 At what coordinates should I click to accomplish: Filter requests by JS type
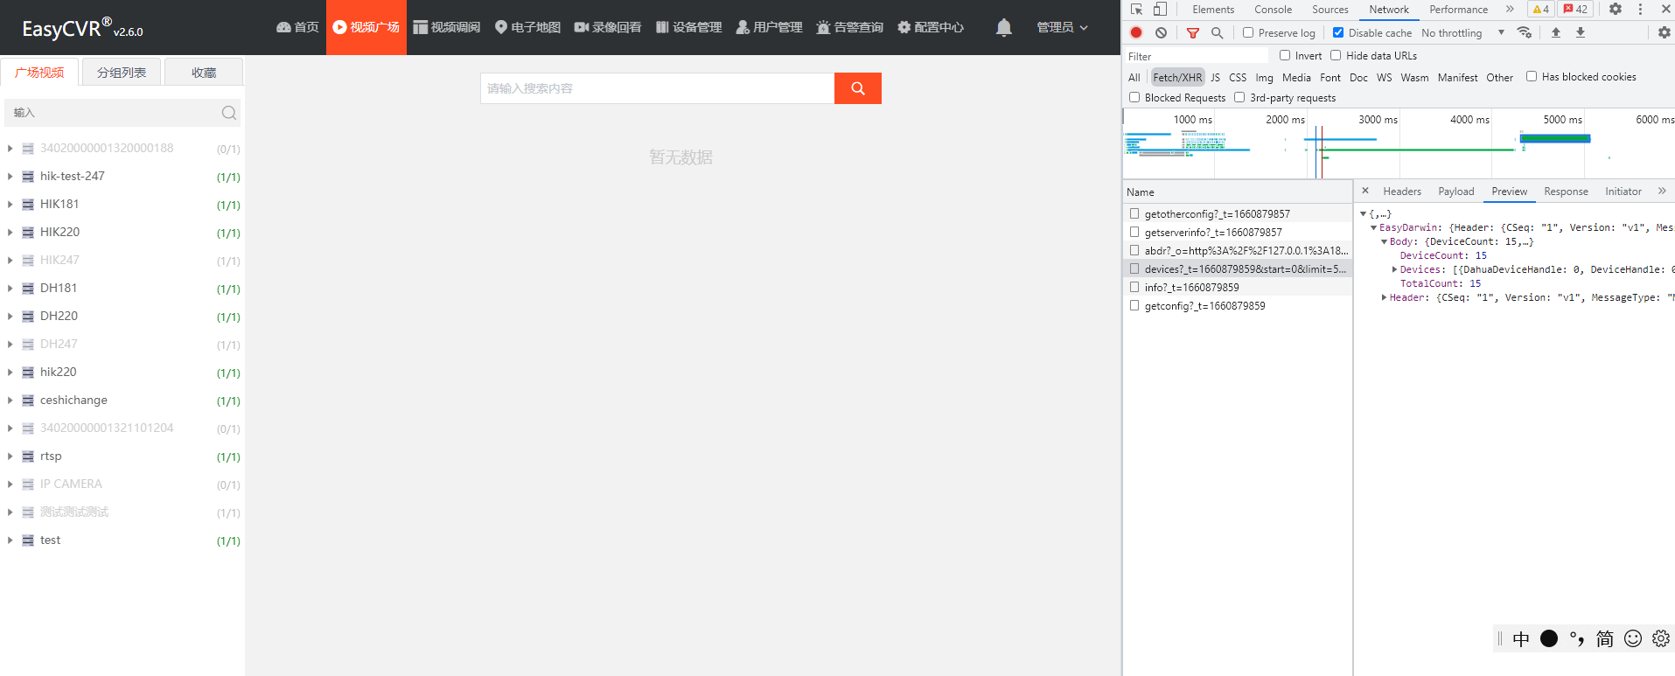tap(1215, 77)
